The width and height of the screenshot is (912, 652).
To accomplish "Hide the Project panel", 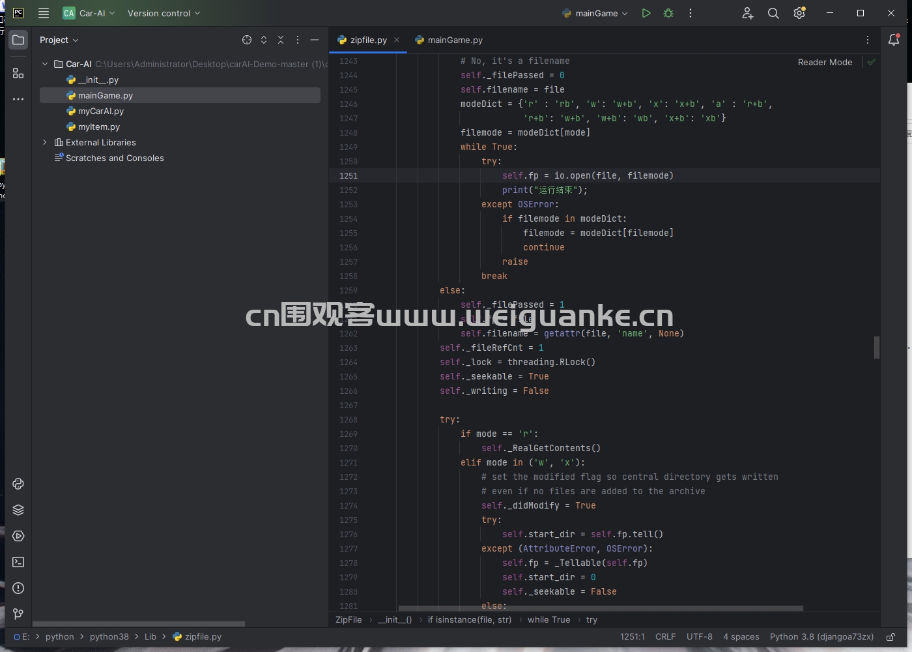I will (315, 40).
